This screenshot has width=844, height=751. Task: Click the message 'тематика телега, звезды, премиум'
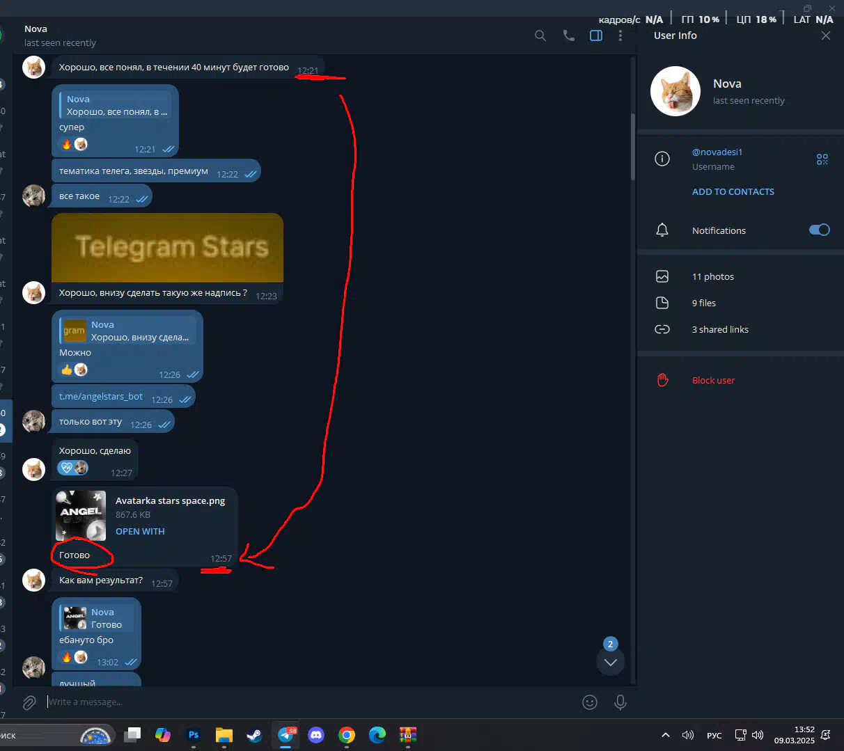pos(156,171)
